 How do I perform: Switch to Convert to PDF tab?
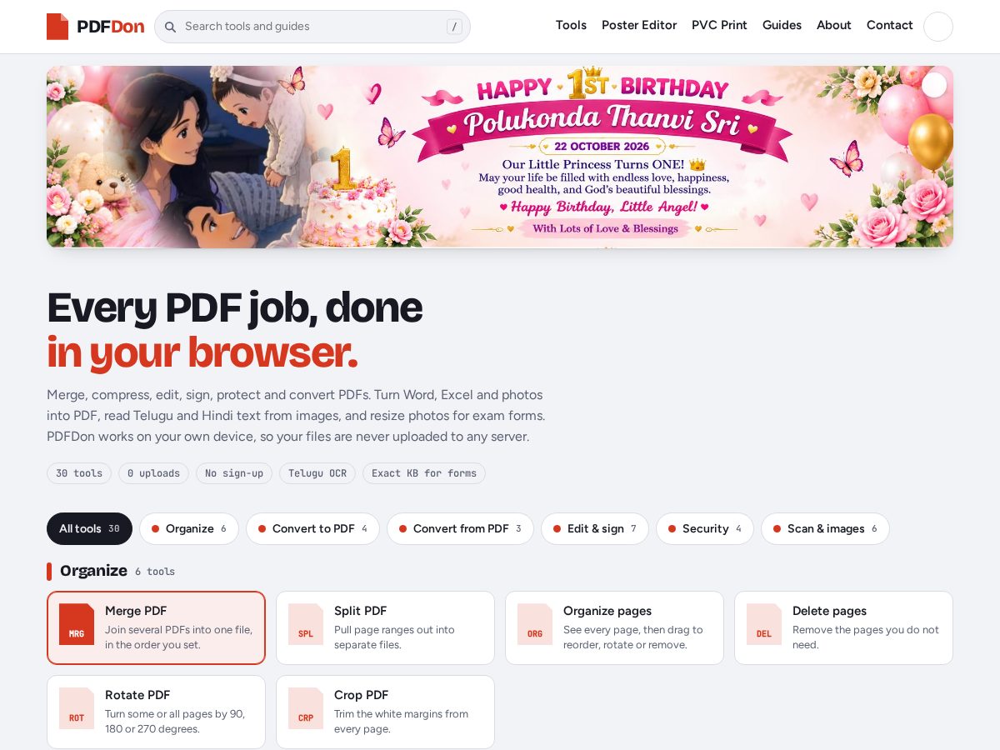point(312,528)
